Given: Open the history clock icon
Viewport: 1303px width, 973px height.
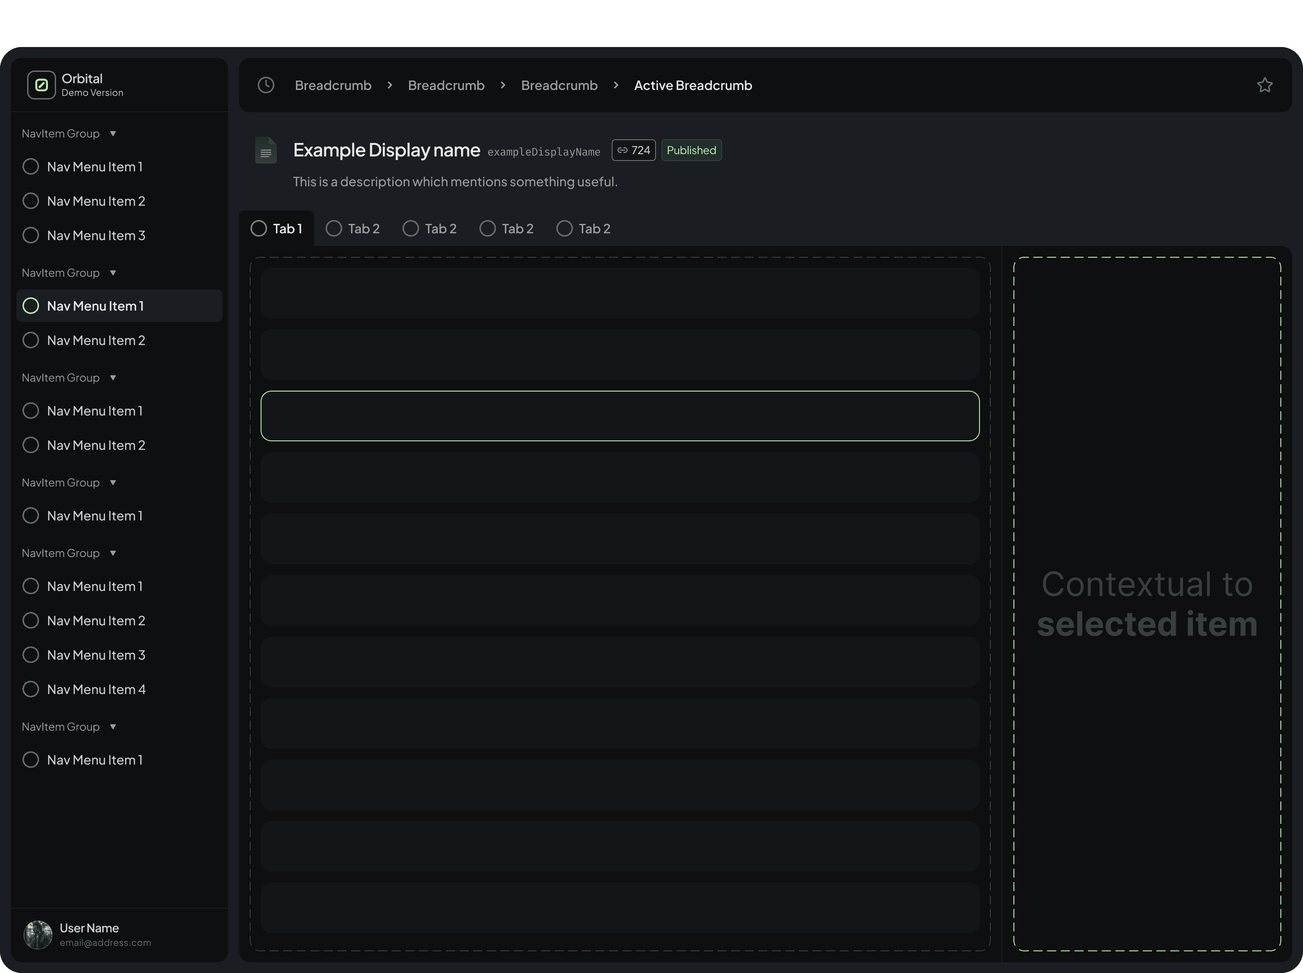Looking at the screenshot, I should tap(266, 85).
